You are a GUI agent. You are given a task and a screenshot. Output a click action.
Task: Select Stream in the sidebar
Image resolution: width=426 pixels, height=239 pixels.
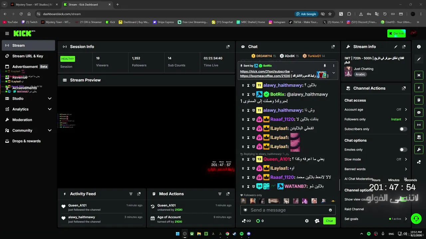point(28,45)
